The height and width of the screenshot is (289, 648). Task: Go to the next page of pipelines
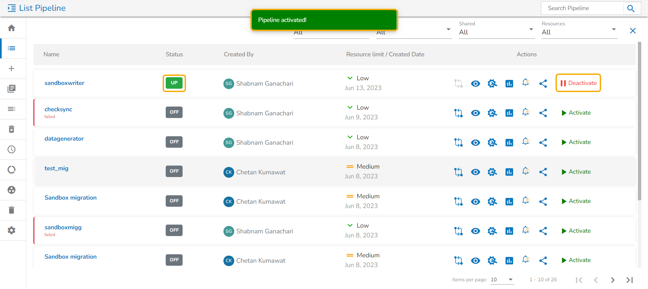[x=613, y=280]
